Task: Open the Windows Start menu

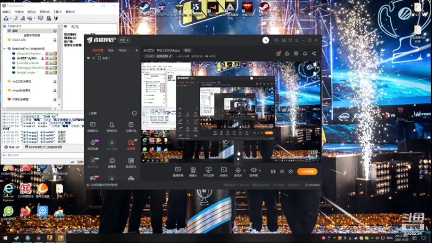Action: (x=5, y=238)
